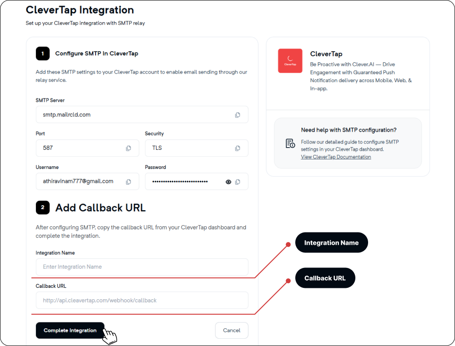Show password with the eye icon
455x346 pixels.
228,182
